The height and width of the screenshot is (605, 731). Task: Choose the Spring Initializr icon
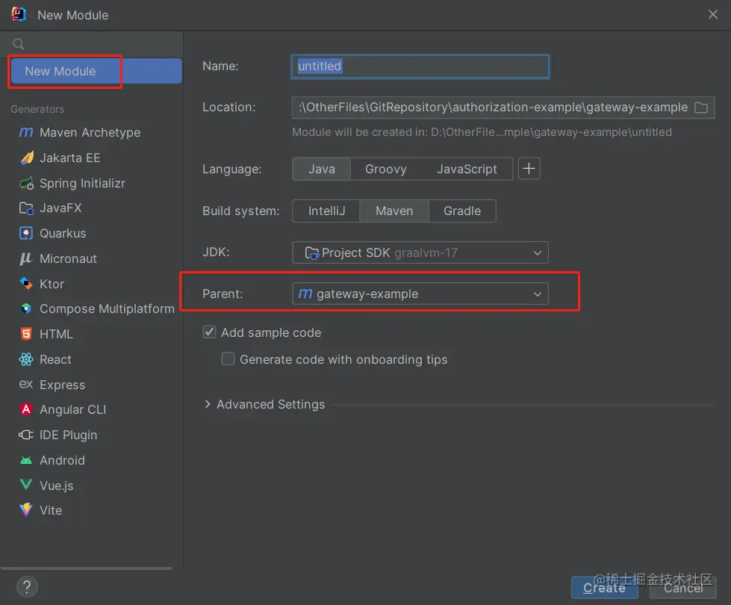coord(27,183)
